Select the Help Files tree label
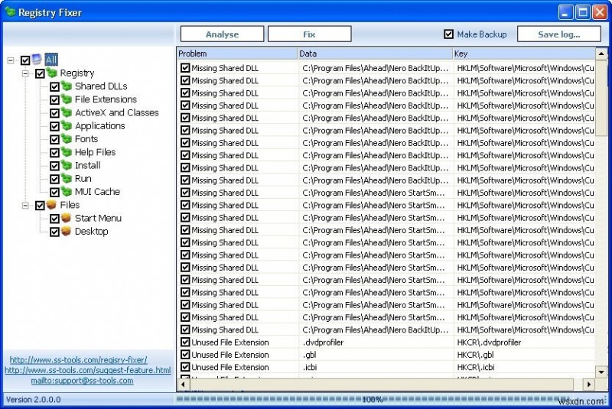This screenshot has width=612, height=409. point(95,152)
